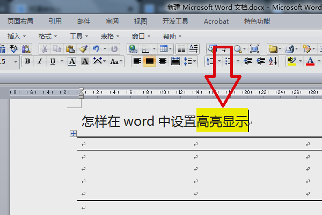Viewport: 322px width, 215px height.
Task: Toggle the character shading button
Action: pyautogui.click(x=85, y=61)
